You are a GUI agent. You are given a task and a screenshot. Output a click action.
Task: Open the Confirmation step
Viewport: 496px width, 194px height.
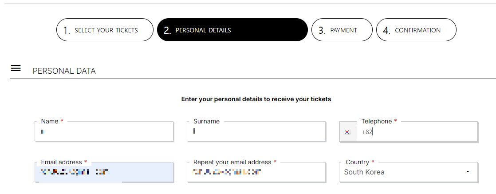[416, 30]
